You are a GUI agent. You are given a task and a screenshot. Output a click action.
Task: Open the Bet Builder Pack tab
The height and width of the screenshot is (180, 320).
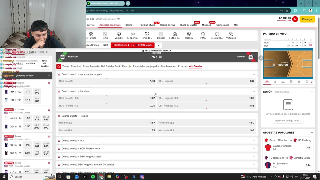(111, 66)
